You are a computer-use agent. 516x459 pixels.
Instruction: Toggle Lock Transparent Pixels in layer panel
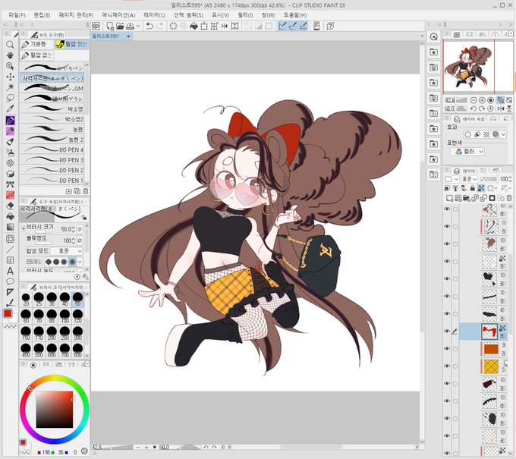tap(481, 188)
